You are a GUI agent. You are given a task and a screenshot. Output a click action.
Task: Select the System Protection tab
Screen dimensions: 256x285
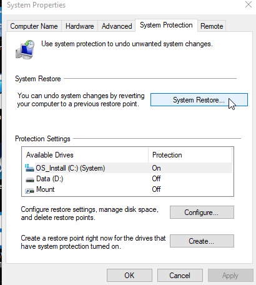166,25
